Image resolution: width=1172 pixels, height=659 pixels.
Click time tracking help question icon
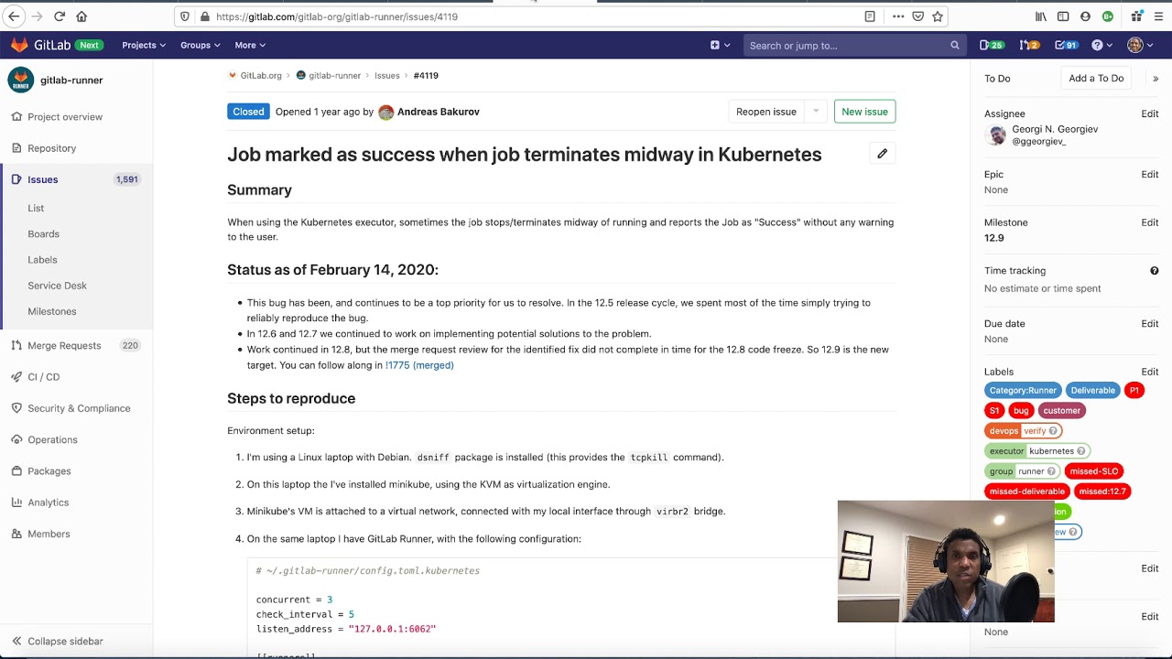coord(1154,271)
